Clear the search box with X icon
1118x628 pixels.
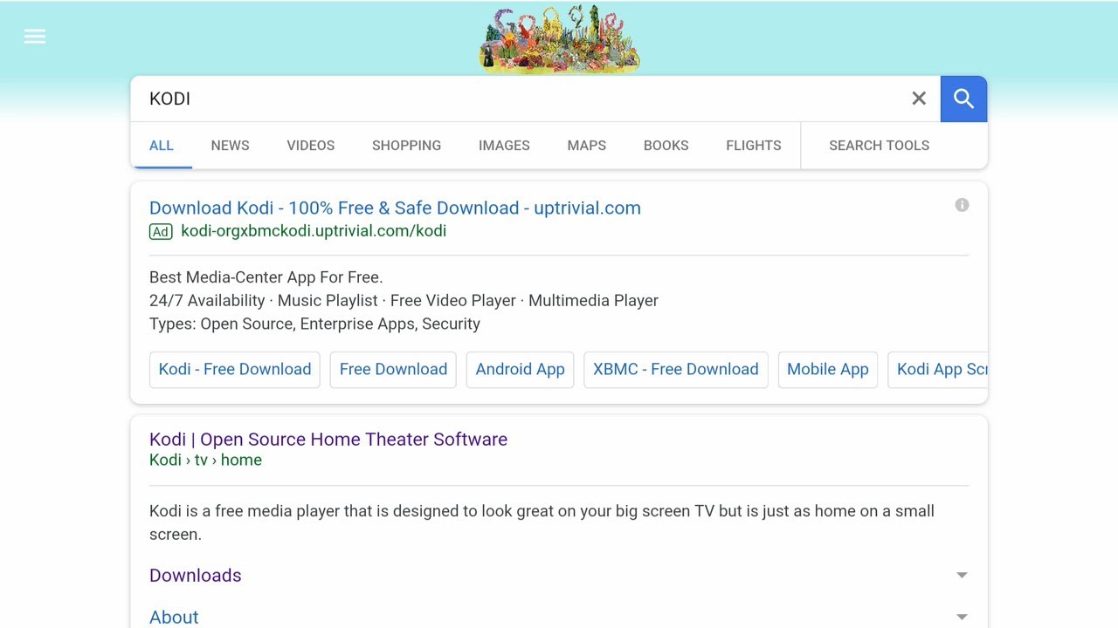919,99
